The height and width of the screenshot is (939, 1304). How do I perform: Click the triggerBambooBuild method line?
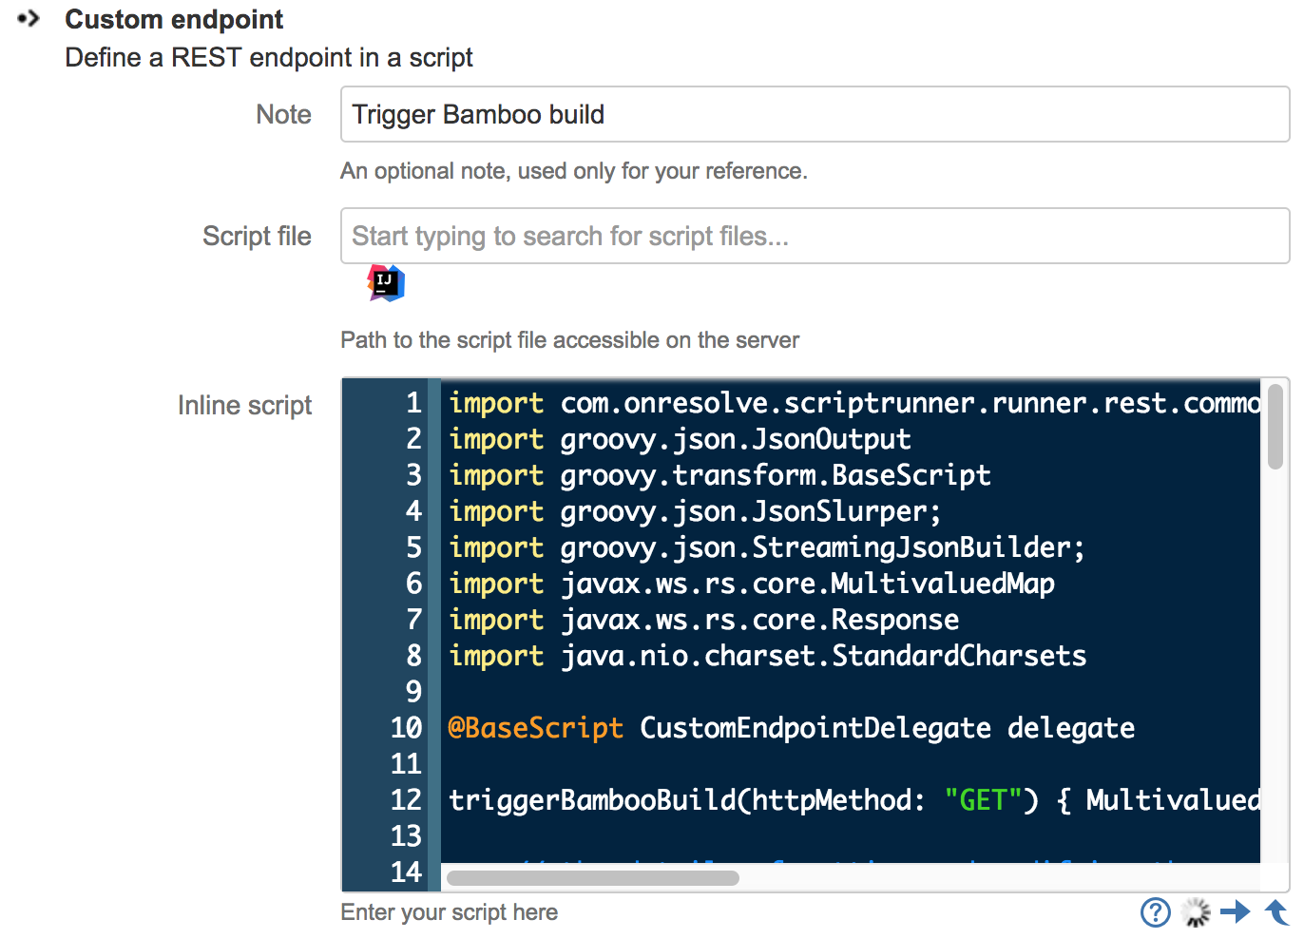pyautogui.click(x=853, y=800)
